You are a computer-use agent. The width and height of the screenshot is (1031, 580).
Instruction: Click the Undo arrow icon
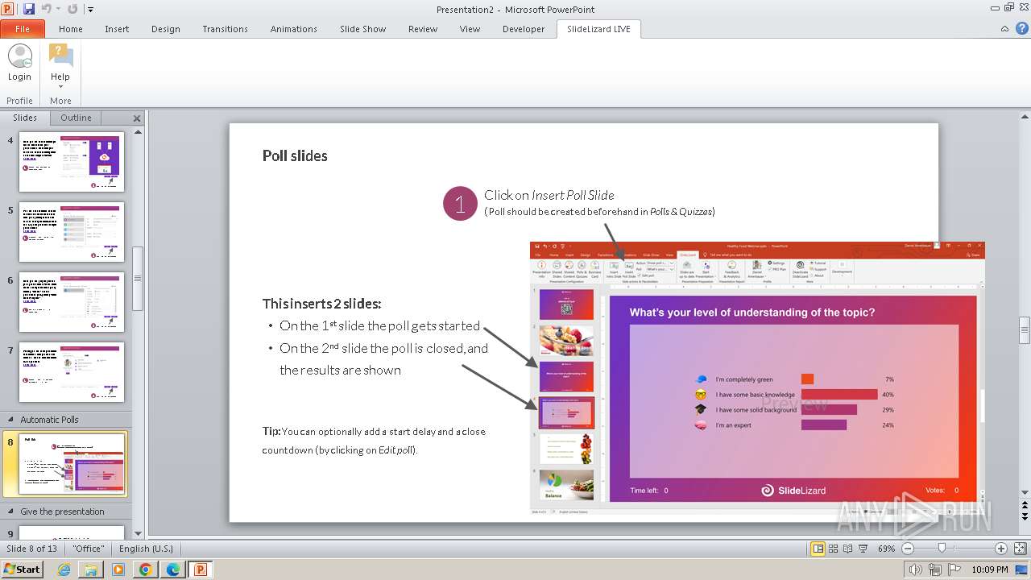[46, 9]
